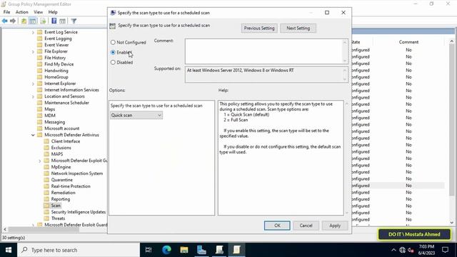Viewport: 457px width, 257px height.
Task: Click the Task View icon on the taskbar
Action: coord(149,250)
